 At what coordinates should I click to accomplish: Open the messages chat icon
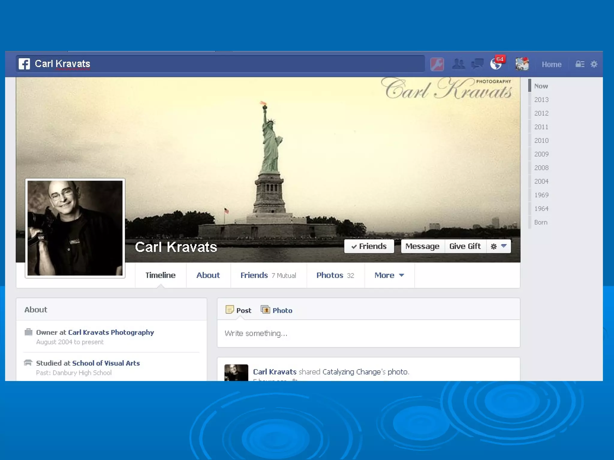click(477, 64)
